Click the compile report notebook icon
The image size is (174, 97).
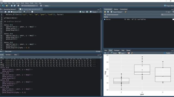pyautogui.click(x=32, y=12)
